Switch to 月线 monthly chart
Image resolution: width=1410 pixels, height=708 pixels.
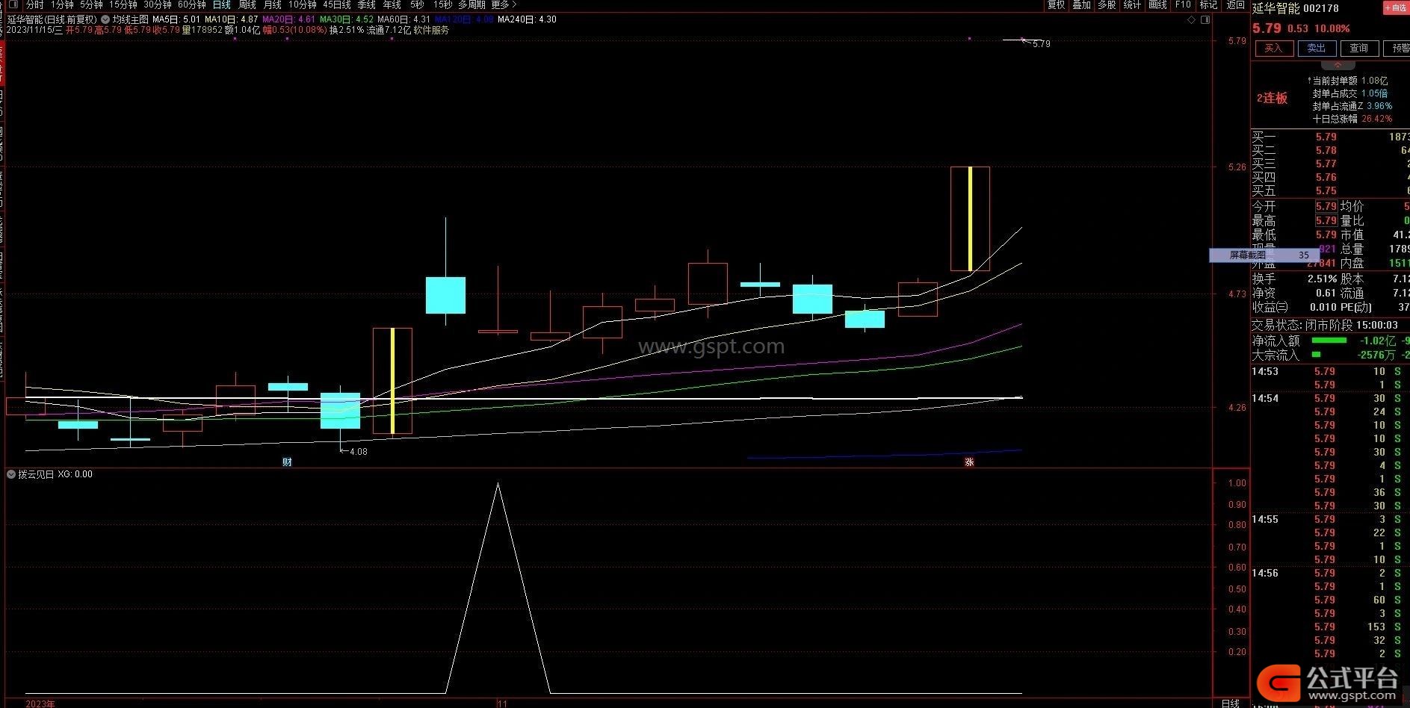(x=273, y=4)
